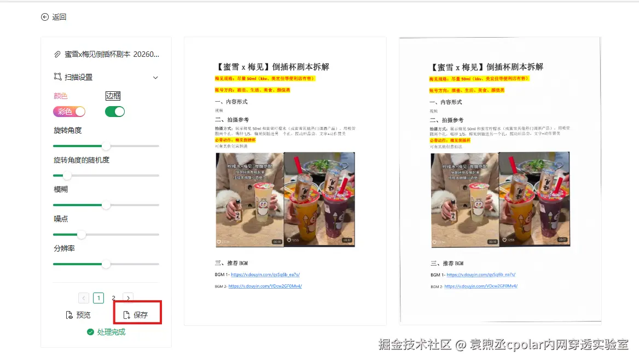Click the paperclip file attachment icon
Viewport: 639px width, 362px height.
coord(57,54)
